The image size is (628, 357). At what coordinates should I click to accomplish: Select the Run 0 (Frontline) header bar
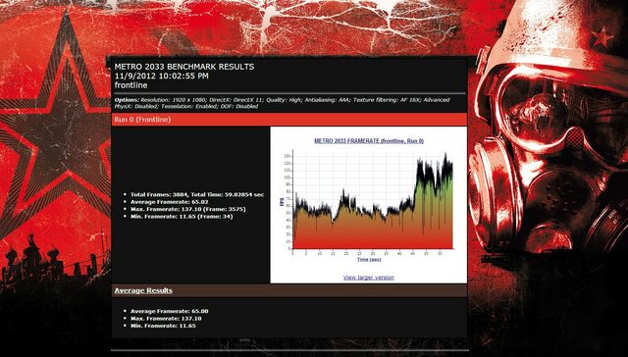point(289,120)
